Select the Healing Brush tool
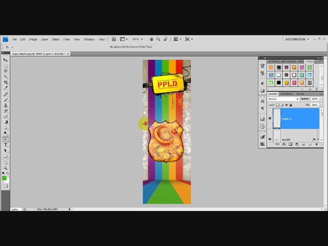328x246 pixels. point(6,94)
